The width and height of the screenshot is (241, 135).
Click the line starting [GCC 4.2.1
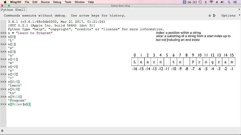click(x=52, y=25)
